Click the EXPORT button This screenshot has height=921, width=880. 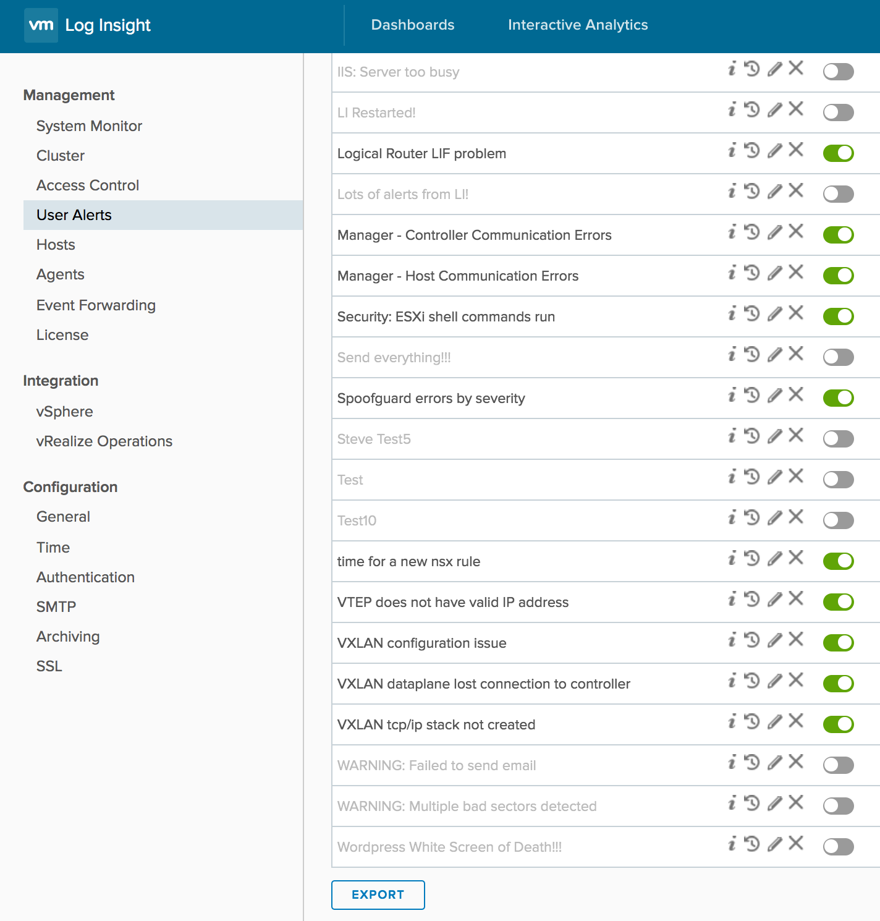coord(378,895)
